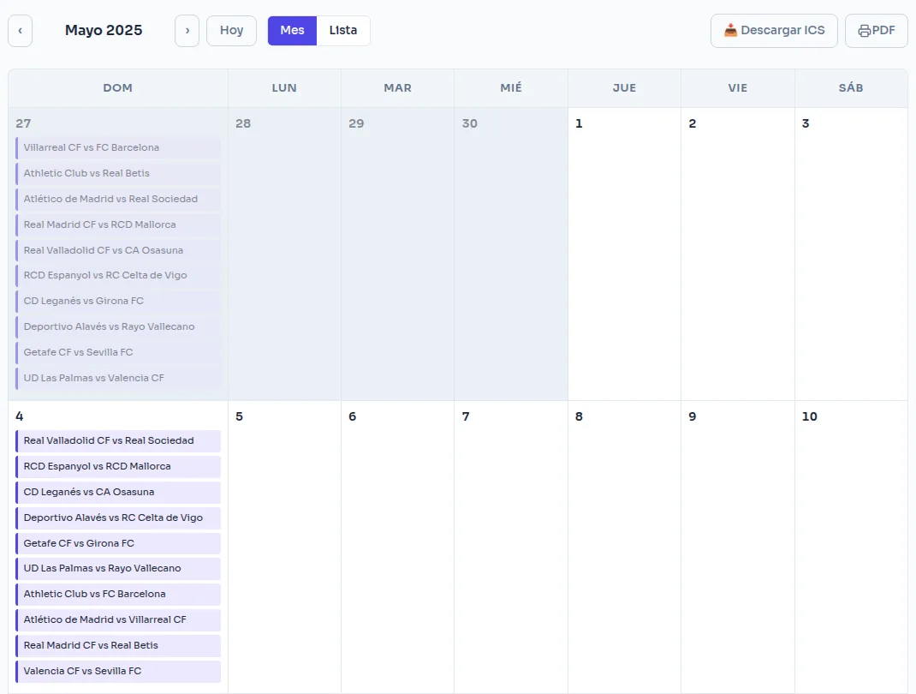The width and height of the screenshot is (916, 694).
Task: Open Atlético de Madrid vs Villarreal CF event
Action: 118,619
